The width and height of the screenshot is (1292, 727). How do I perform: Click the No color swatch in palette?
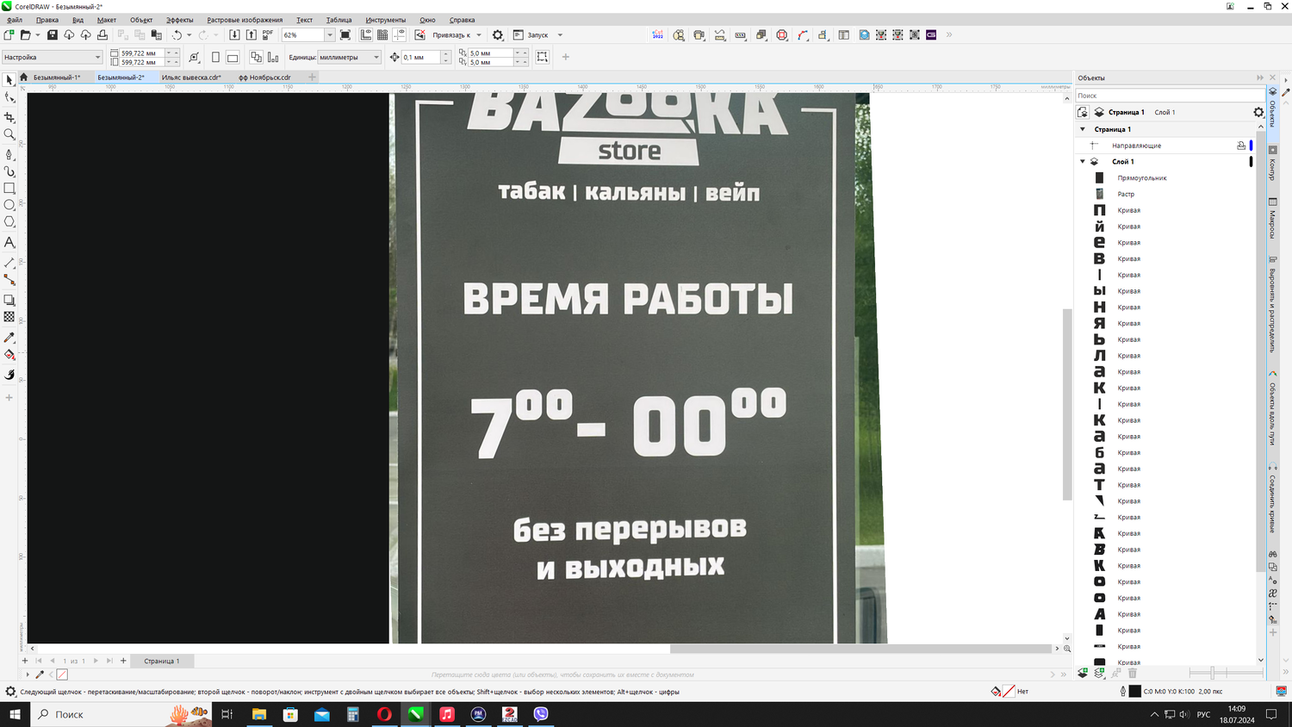pos(62,674)
